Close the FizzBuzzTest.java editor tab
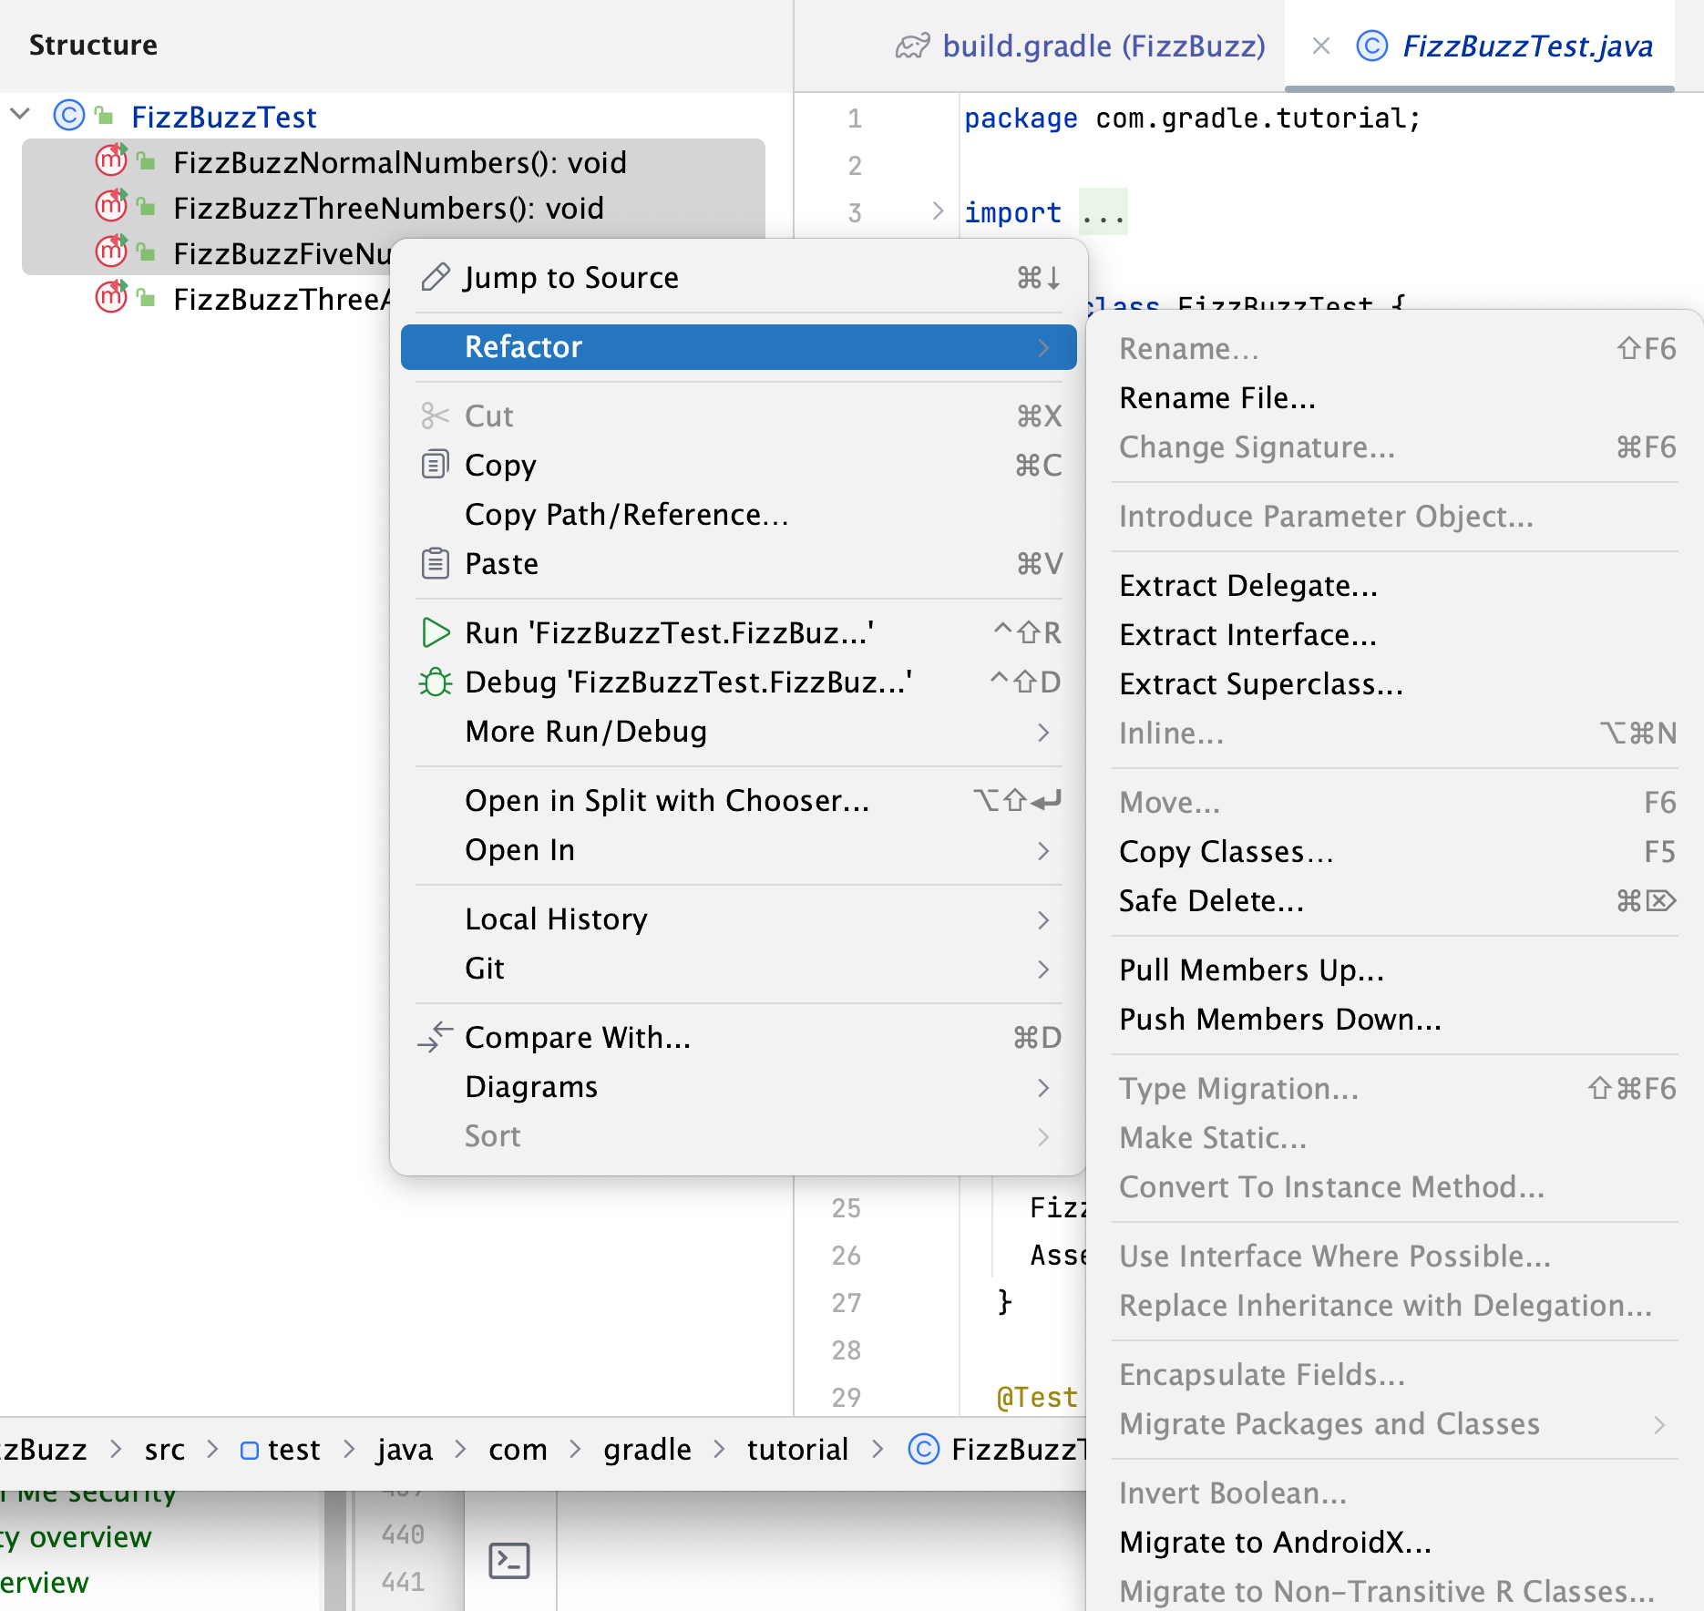1704x1611 pixels. tap(1320, 46)
